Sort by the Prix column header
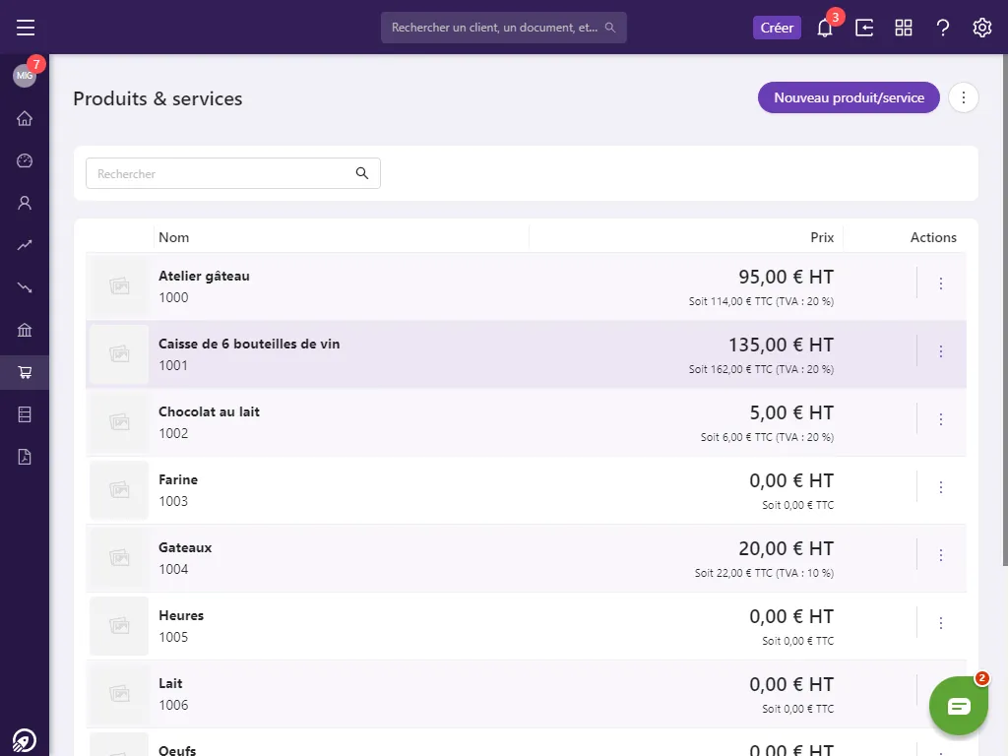The height and width of the screenshot is (756, 1008). point(822,237)
